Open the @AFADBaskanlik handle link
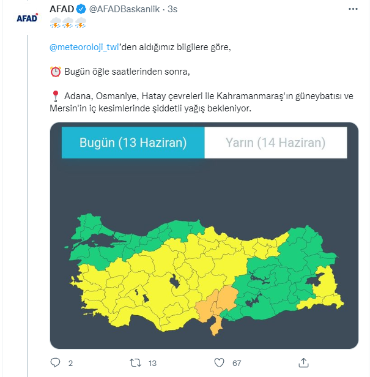The width and height of the screenshot is (370, 377). [x=125, y=10]
